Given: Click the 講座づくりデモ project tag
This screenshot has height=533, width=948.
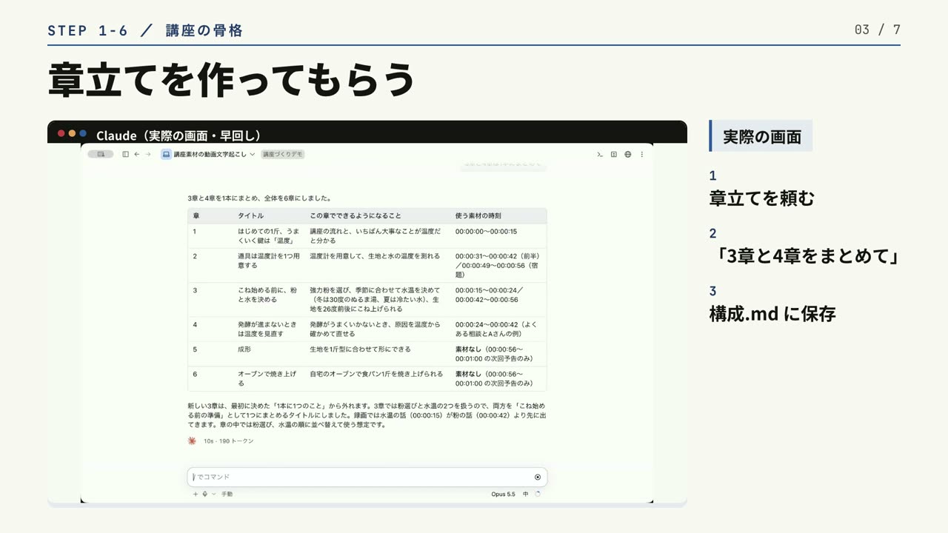Looking at the screenshot, I should pyautogui.click(x=283, y=154).
